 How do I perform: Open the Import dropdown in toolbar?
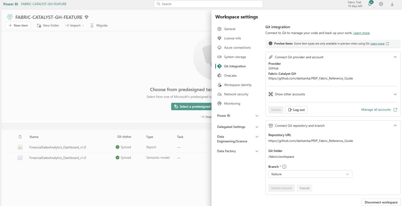tap(74, 25)
